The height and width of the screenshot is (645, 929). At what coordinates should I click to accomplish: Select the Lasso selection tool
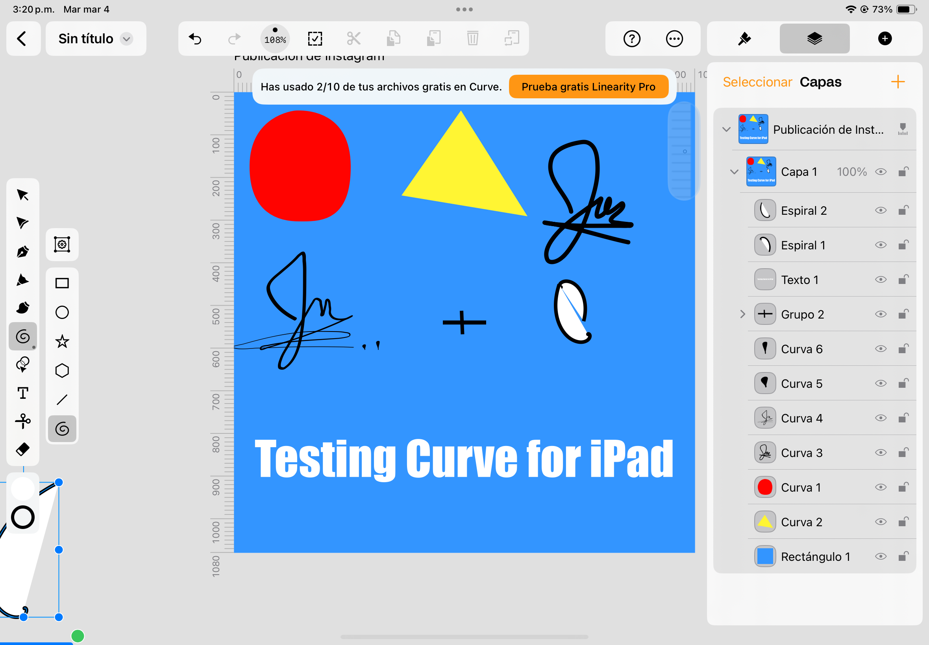point(23,365)
